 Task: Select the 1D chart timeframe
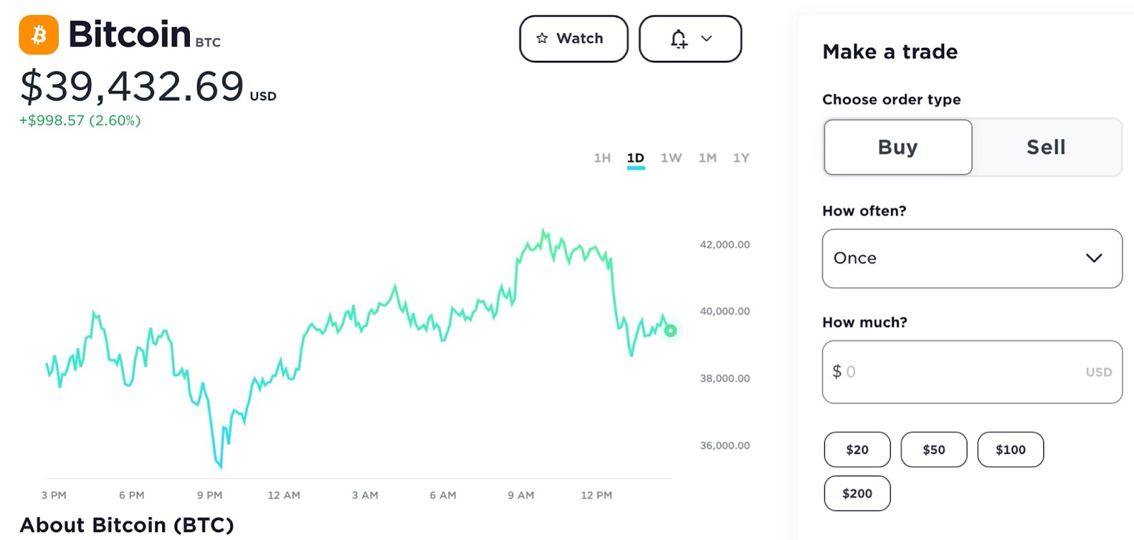(635, 158)
